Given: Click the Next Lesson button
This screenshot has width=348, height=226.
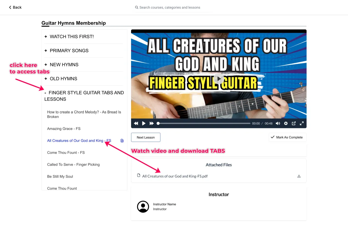Looking at the screenshot, I should point(146,137).
